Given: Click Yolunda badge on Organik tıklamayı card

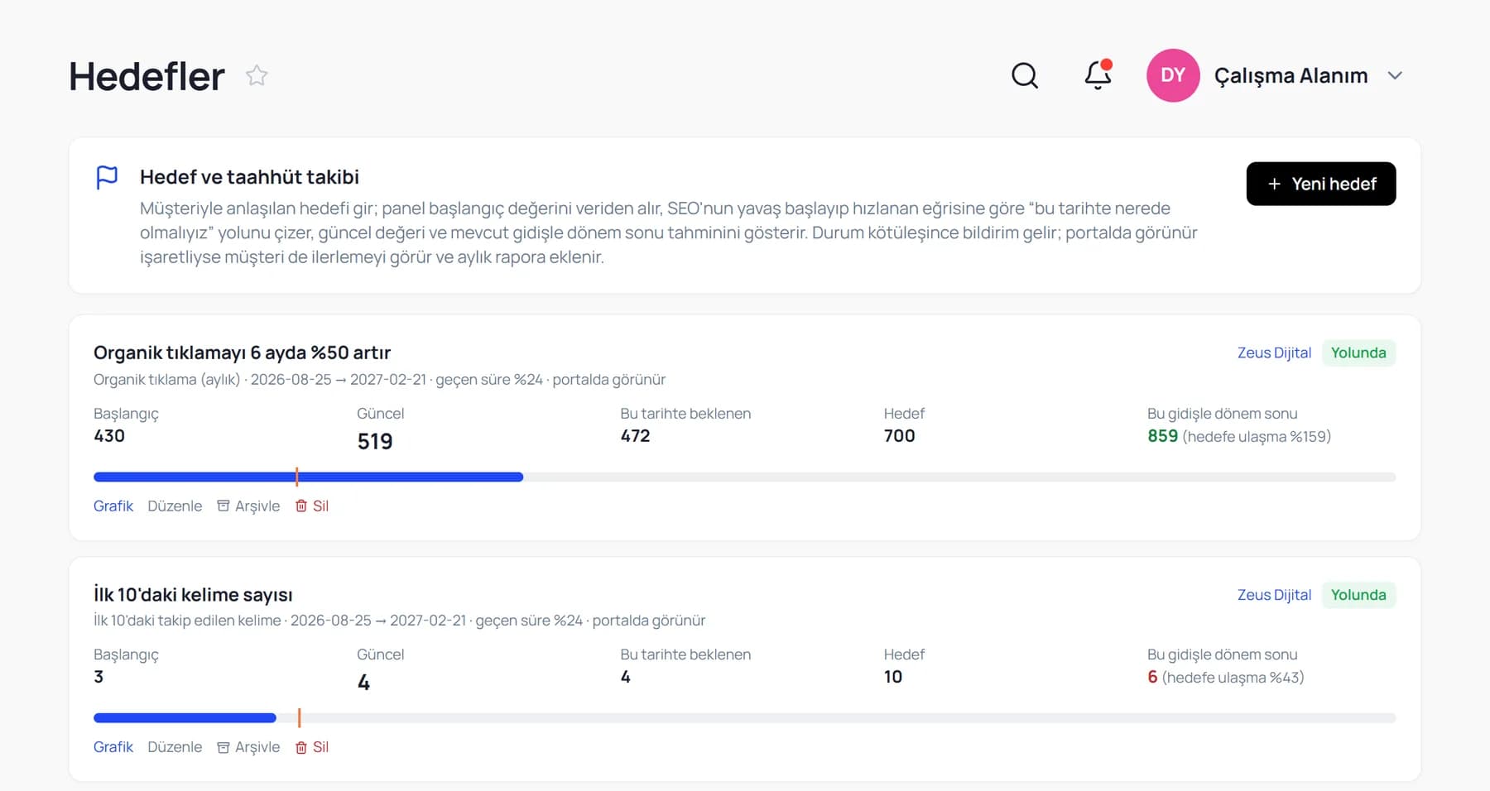Looking at the screenshot, I should tap(1358, 352).
